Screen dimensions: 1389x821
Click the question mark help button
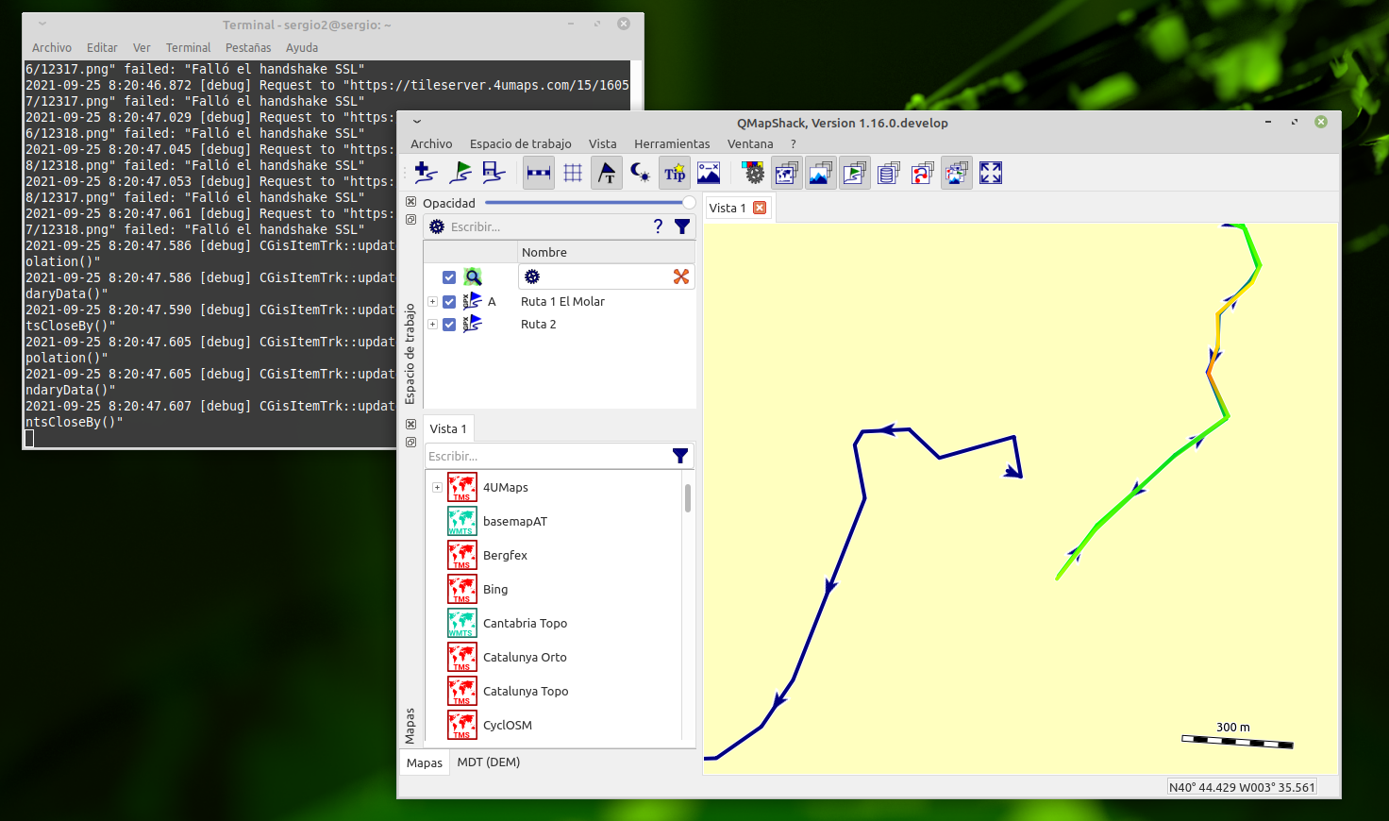pyautogui.click(x=658, y=226)
